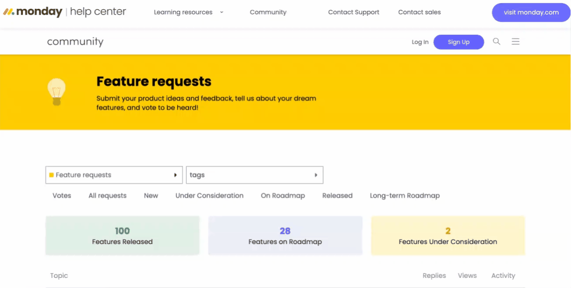The height and width of the screenshot is (288, 571).
Task: Open the hamburger menu icon
Action: point(515,41)
